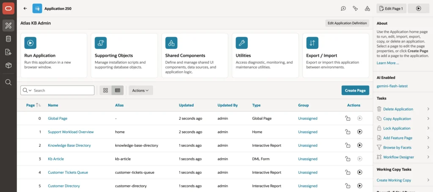Click the Workflow Designer icon
The image size is (433, 192).
pos(379,157)
